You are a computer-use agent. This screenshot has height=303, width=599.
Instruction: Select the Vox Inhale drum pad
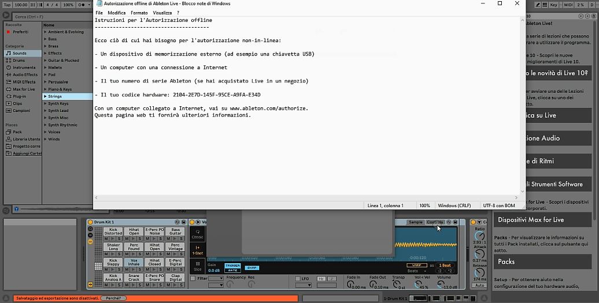click(134, 262)
